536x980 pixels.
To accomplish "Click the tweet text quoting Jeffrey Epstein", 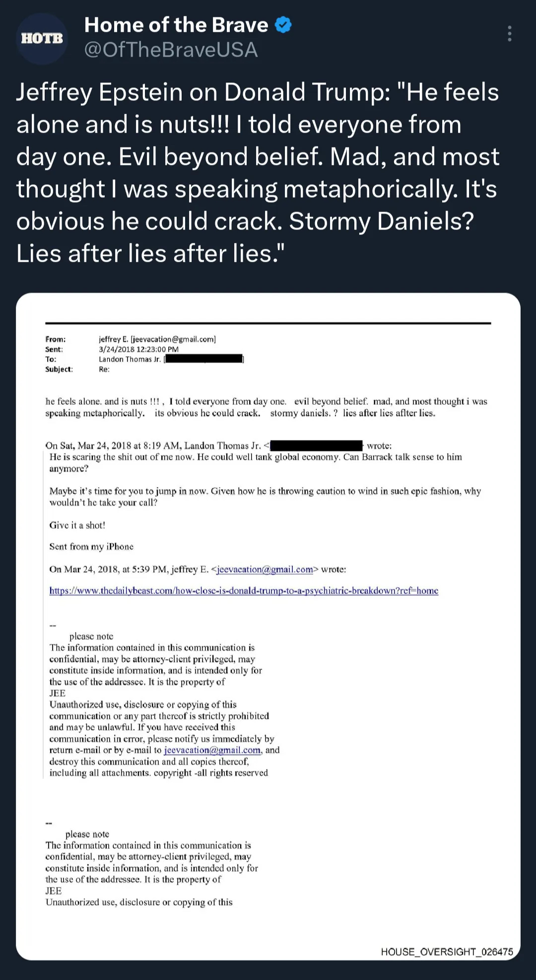I will (258, 172).
